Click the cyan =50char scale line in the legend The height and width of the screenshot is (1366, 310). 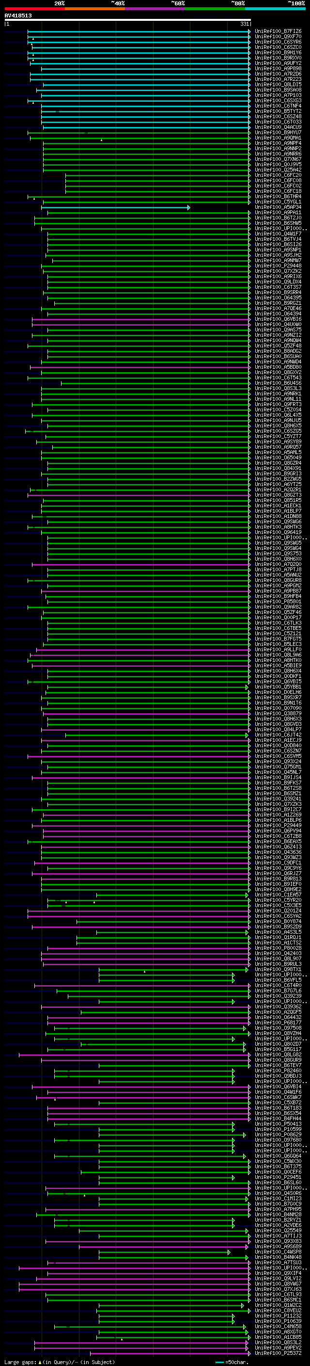219,1362
